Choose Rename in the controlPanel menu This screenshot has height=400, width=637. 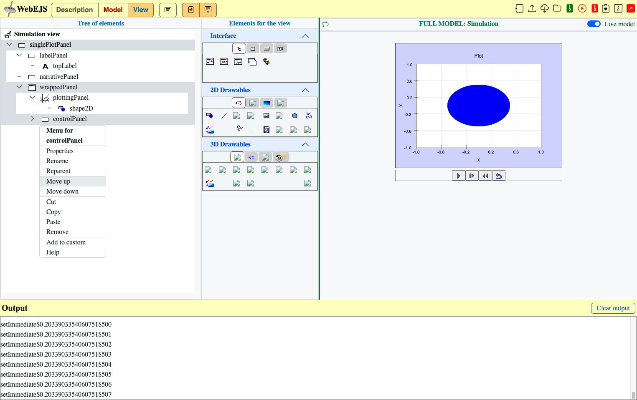[x=73, y=161]
